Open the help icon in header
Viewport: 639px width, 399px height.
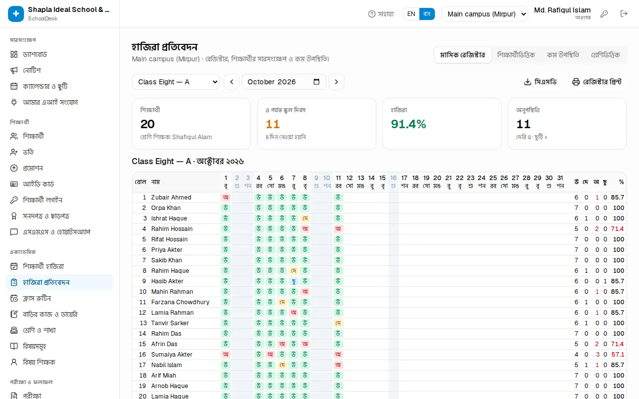[371, 14]
